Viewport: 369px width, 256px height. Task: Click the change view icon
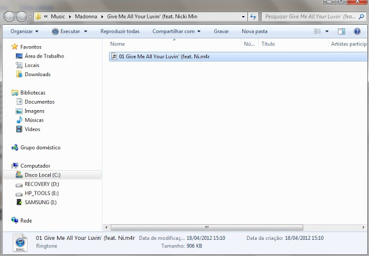click(317, 31)
